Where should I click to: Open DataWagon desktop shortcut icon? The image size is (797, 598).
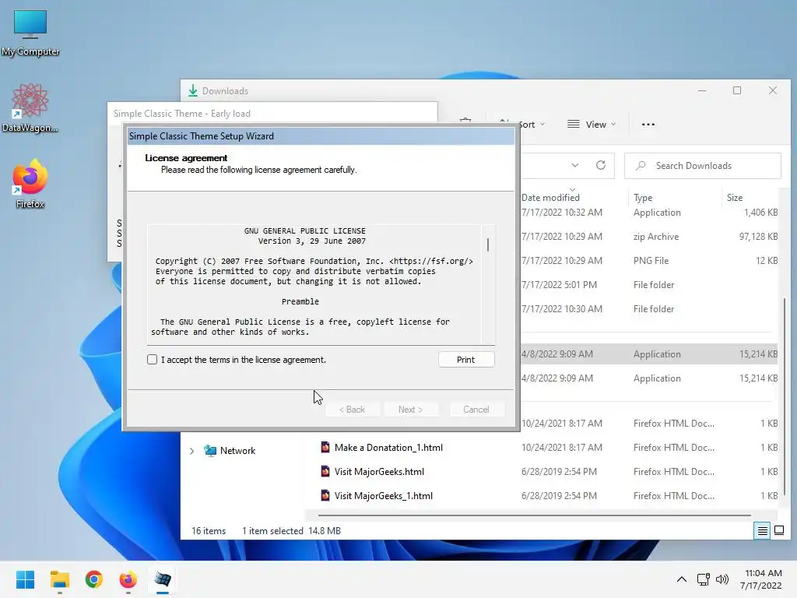point(30,107)
